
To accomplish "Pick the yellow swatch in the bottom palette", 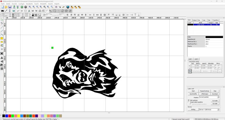I will click(19, 116).
